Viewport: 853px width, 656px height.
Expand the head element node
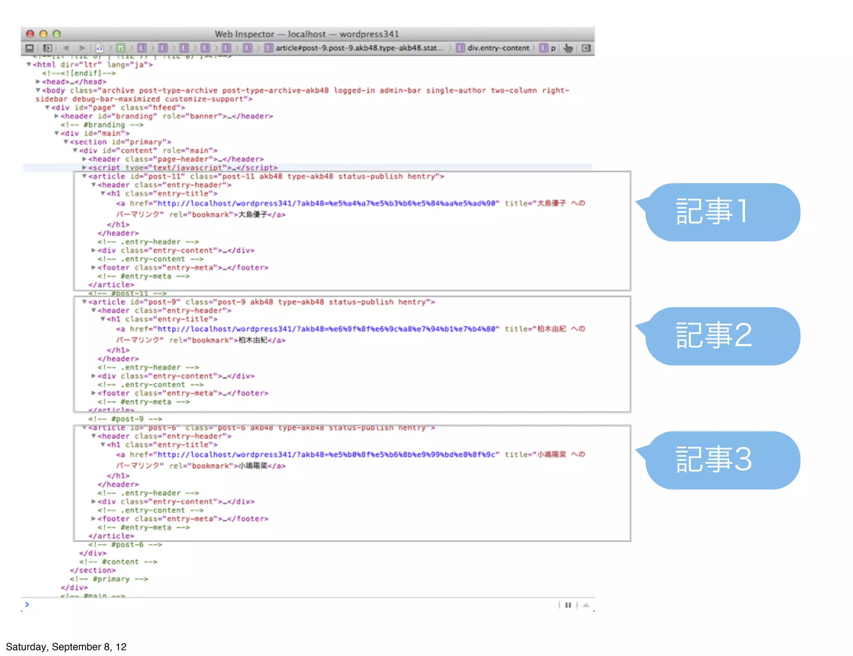[38, 82]
